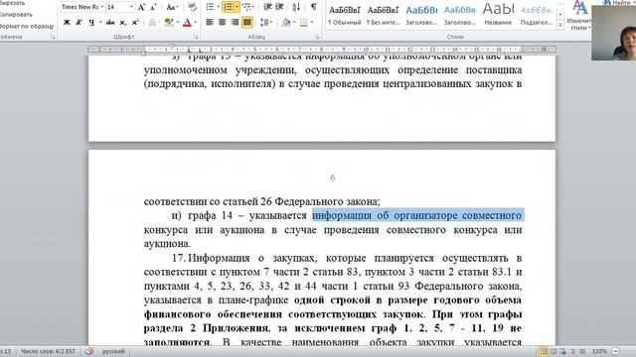The height and width of the screenshot is (357, 636).
Task: Click the zoom out minus button
Action: click(615, 351)
